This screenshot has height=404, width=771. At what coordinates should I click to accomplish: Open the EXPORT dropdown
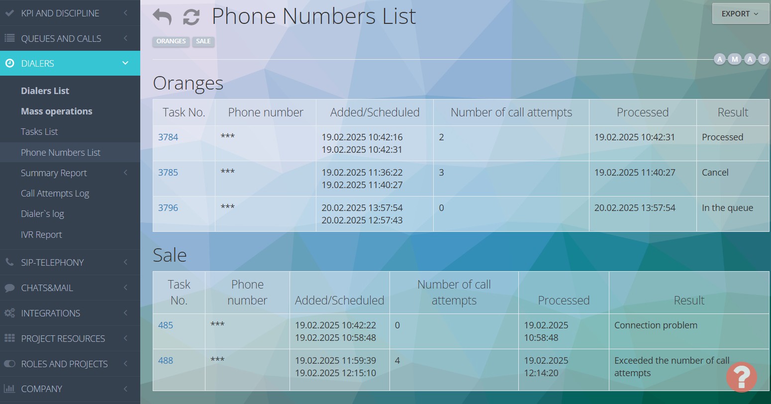740,14
